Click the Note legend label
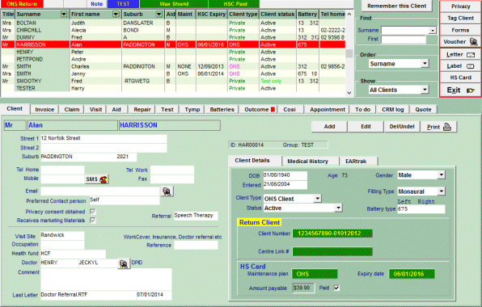482x307 pixels. coord(96,4)
